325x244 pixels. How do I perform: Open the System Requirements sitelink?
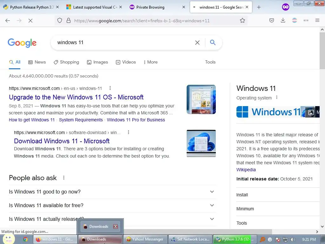(81, 120)
